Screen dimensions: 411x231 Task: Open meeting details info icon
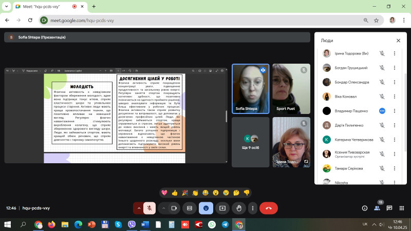[x=365, y=208]
